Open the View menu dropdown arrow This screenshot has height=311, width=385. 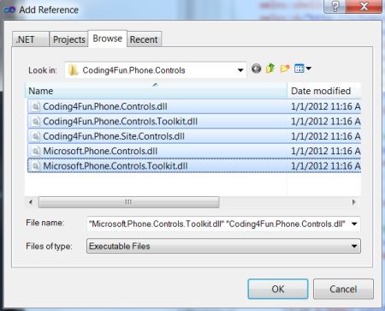click(x=308, y=69)
